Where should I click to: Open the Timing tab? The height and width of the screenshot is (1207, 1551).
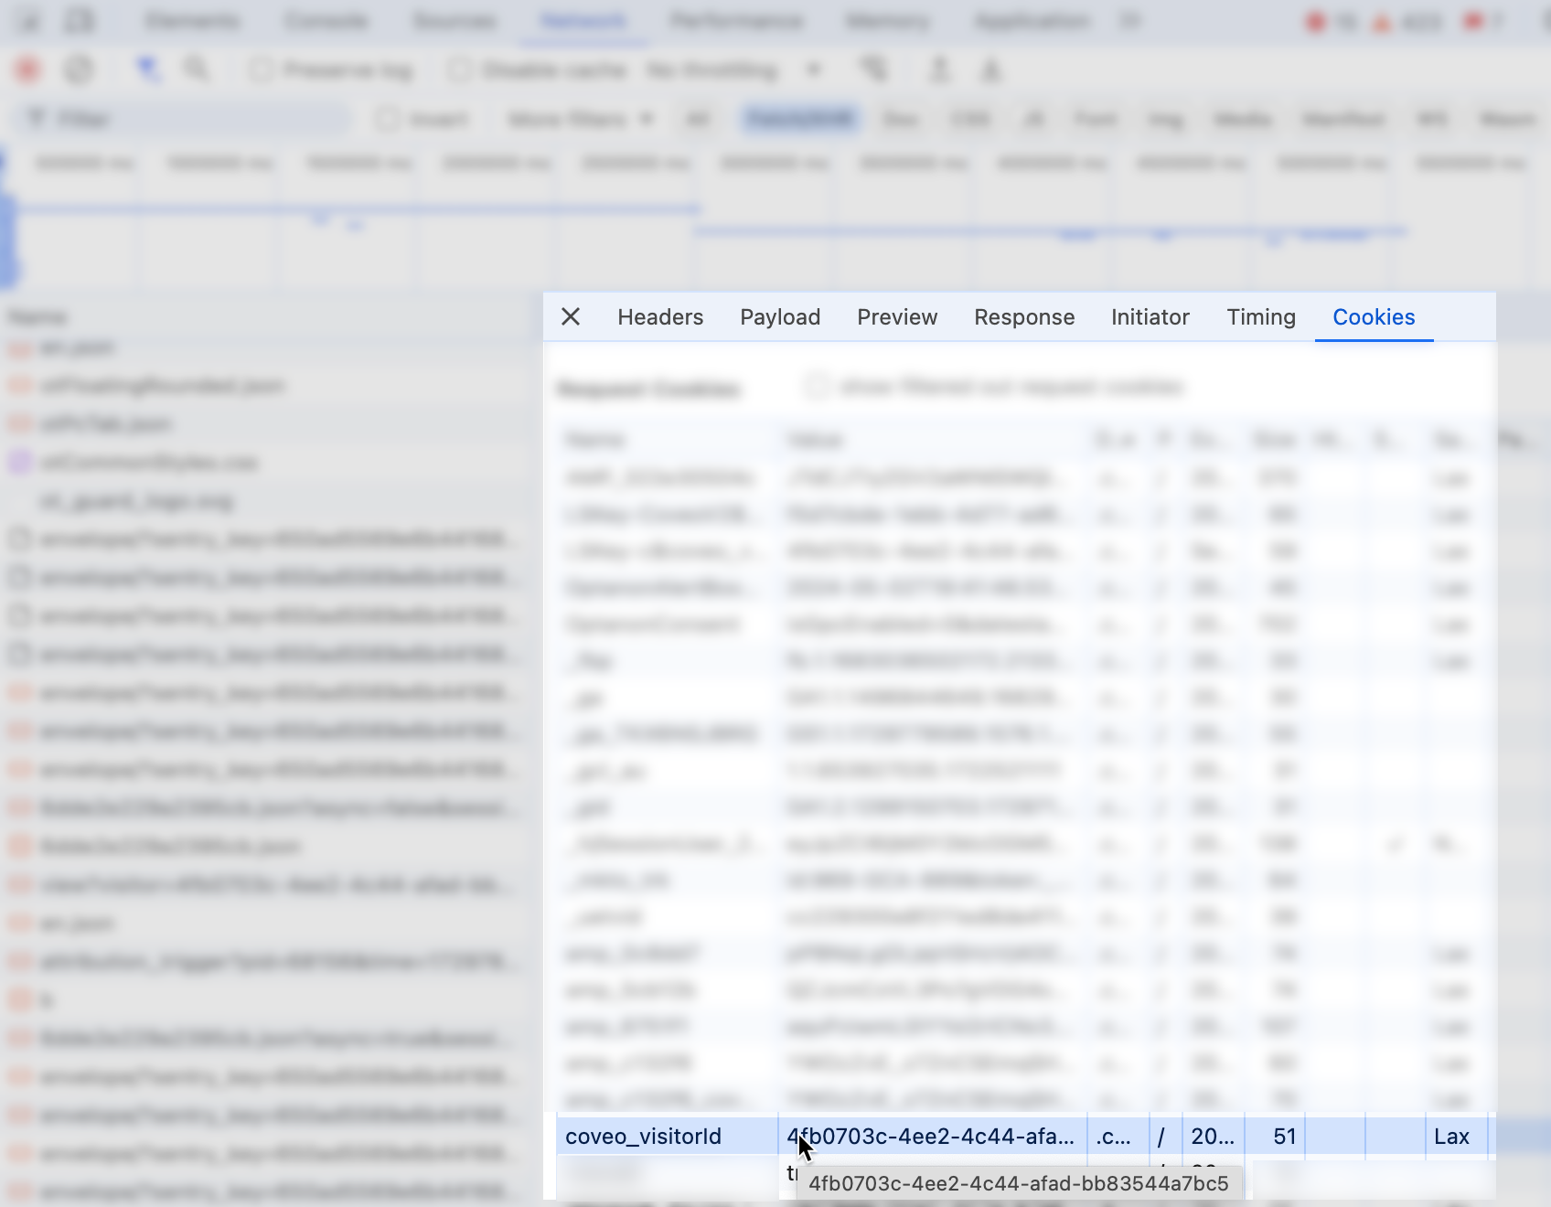coord(1260,317)
